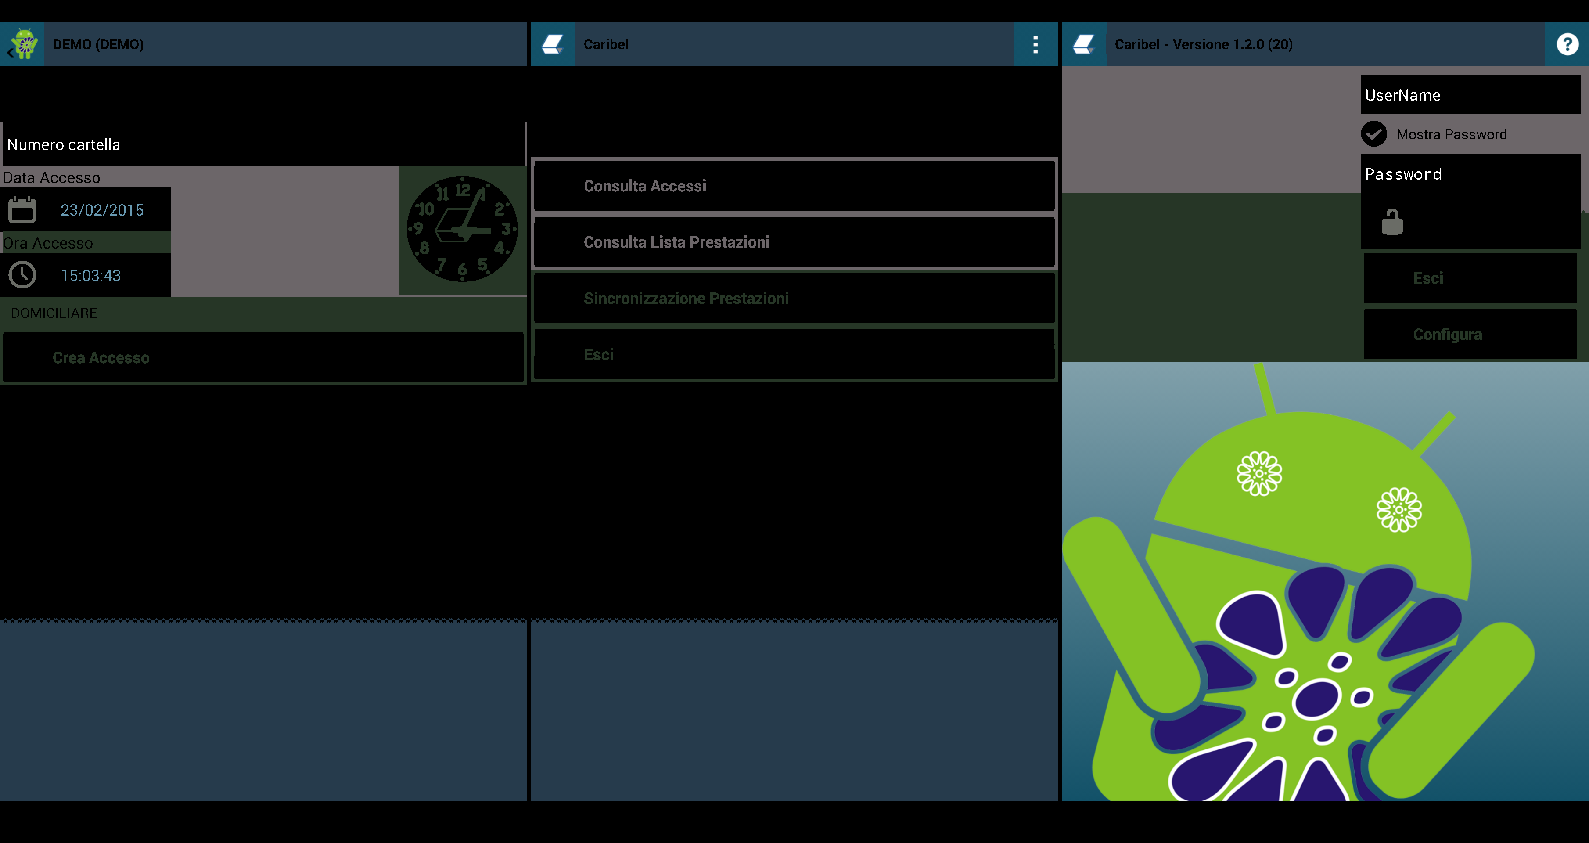
Task: Tap Esci on the login screen
Action: point(1470,278)
